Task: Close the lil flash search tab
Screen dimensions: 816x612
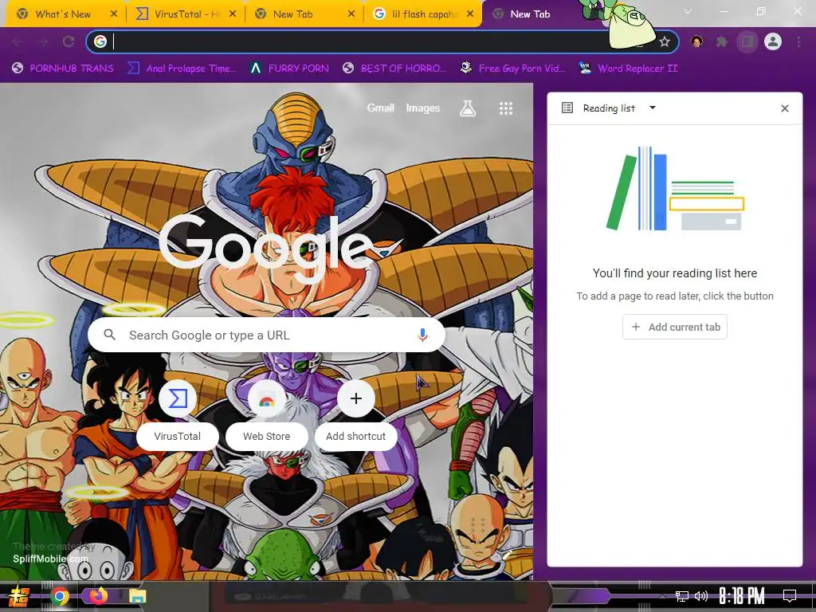Action: 470,14
